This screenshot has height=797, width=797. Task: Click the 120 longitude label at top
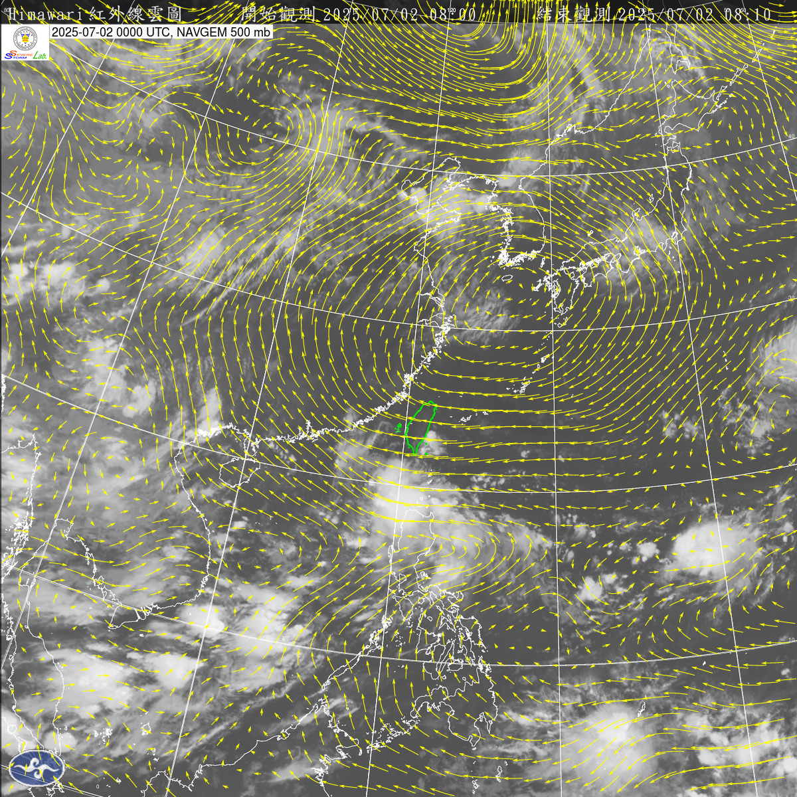point(452,10)
